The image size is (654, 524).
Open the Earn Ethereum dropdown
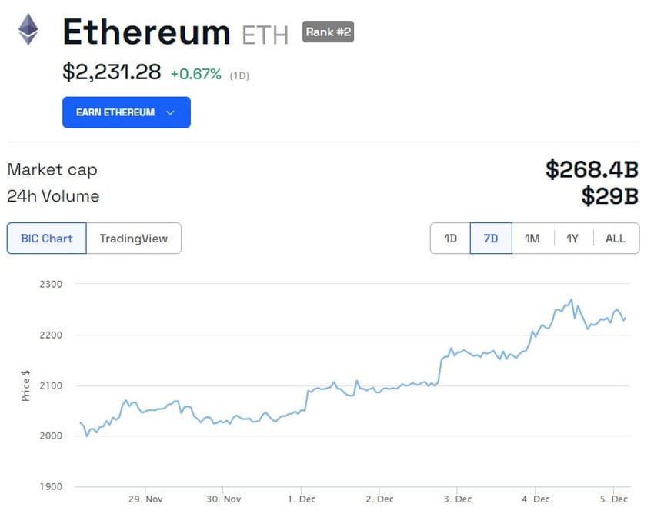click(126, 112)
